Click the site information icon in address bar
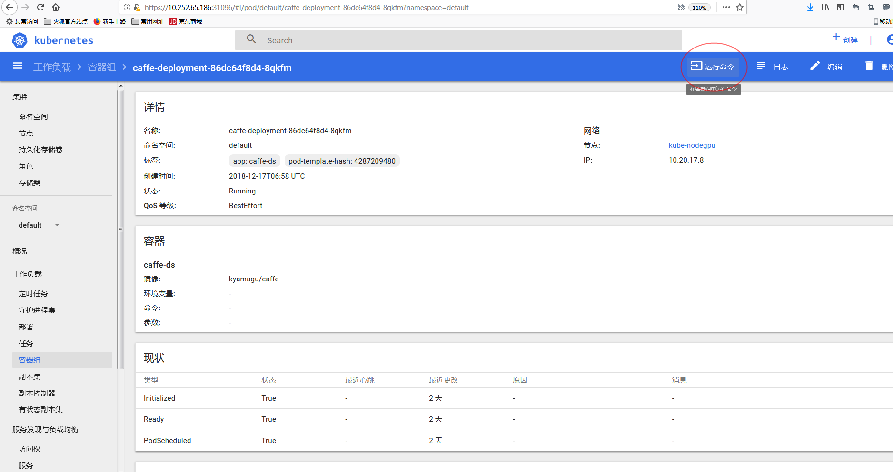The image size is (893, 472). tap(127, 7)
